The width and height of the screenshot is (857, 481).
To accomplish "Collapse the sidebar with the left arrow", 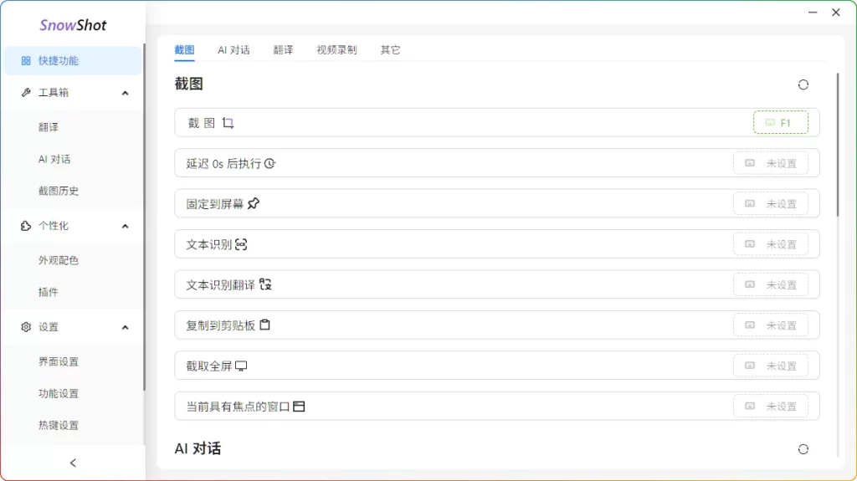I will point(73,463).
